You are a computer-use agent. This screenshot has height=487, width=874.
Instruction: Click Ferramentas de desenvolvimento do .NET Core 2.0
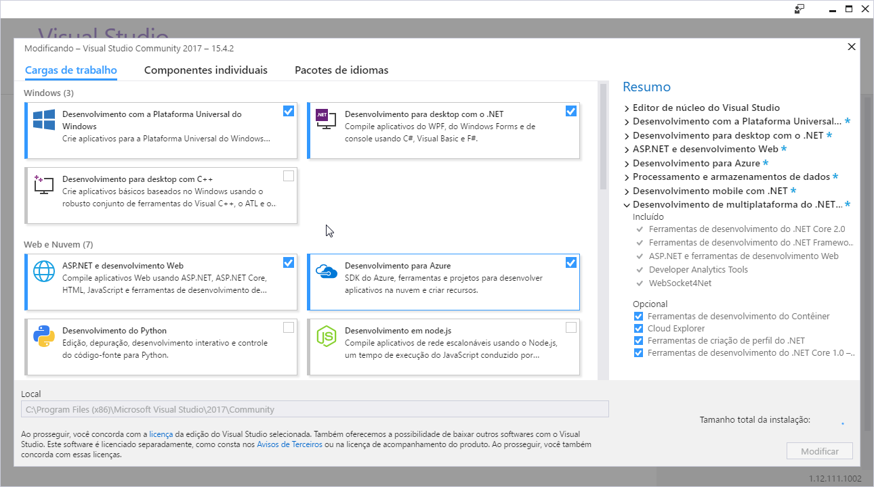coord(747,229)
